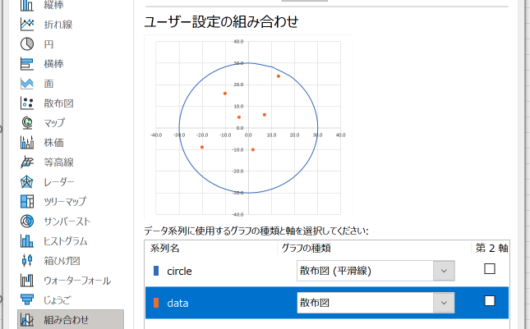
Task: Switch to the ヒストグラム histogram category
Action: (66, 241)
